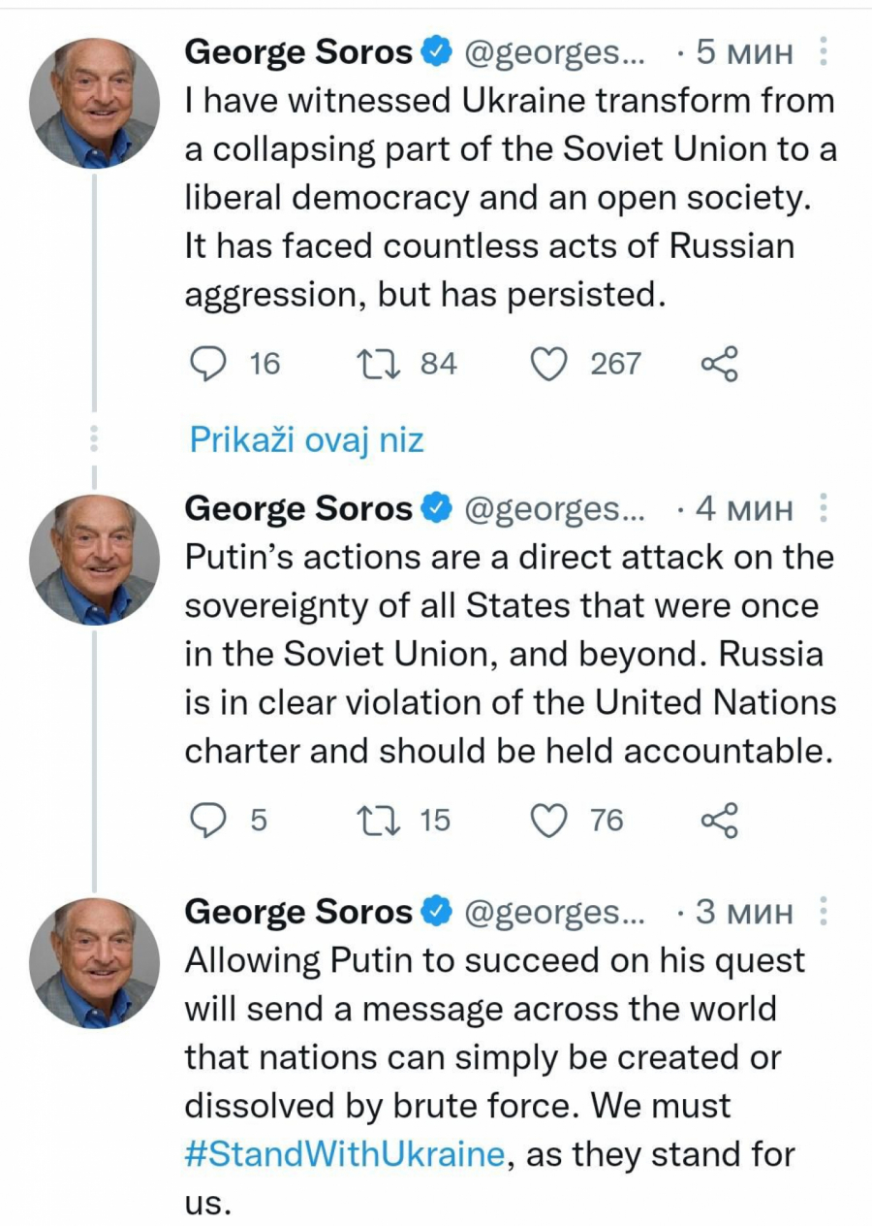Click the timestamp showing 5 мин
872x1226 pixels.
point(744,51)
